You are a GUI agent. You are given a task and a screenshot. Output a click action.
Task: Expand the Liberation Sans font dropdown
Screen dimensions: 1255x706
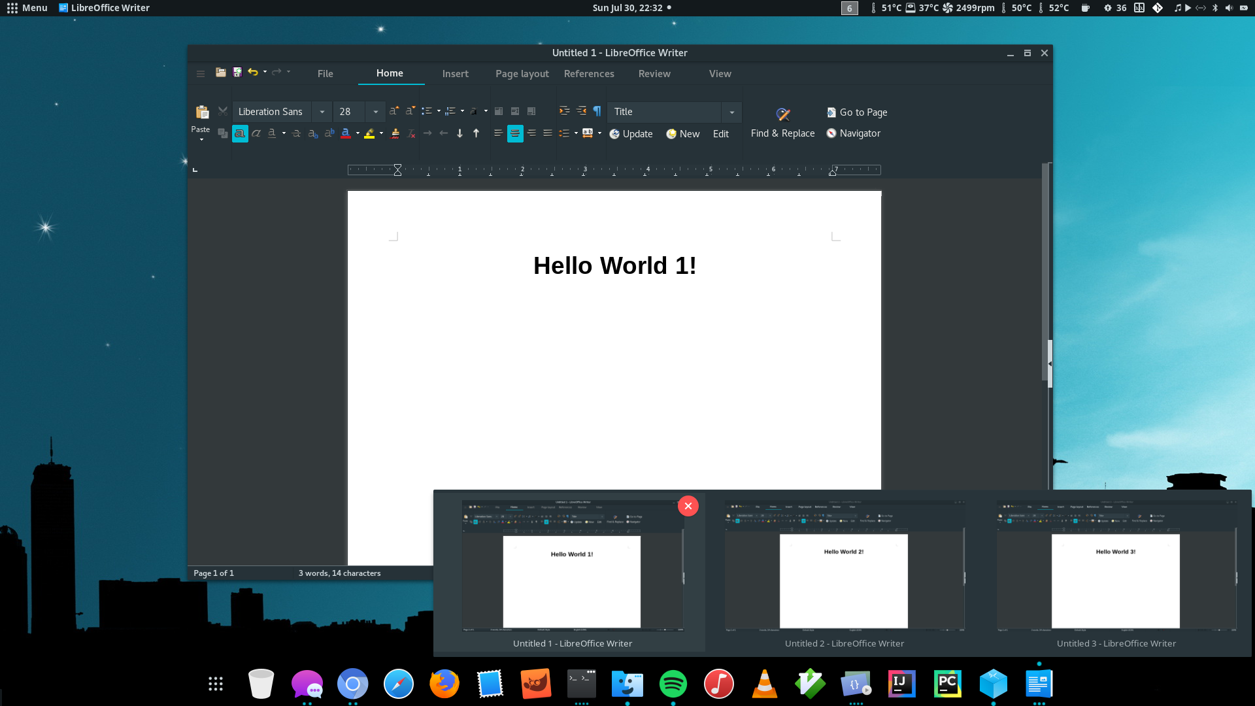point(322,112)
